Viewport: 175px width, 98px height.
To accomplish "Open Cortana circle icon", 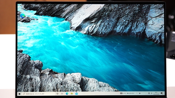I will [57, 94].
